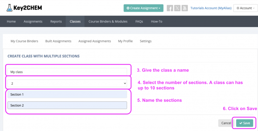258x131 pixels.
Task: Click the Tutorials Account (MyAlias) link
Action: pyautogui.click(x=210, y=8)
